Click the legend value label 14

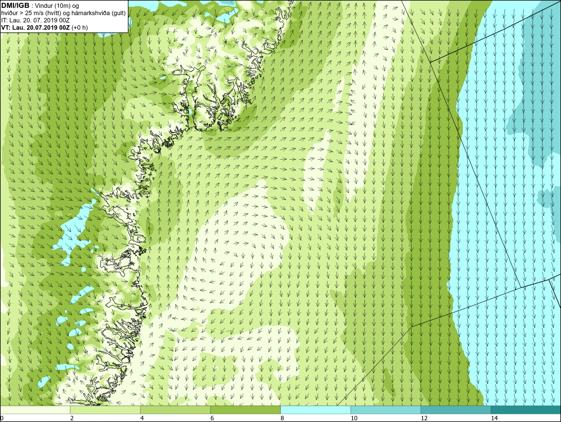click(494, 418)
